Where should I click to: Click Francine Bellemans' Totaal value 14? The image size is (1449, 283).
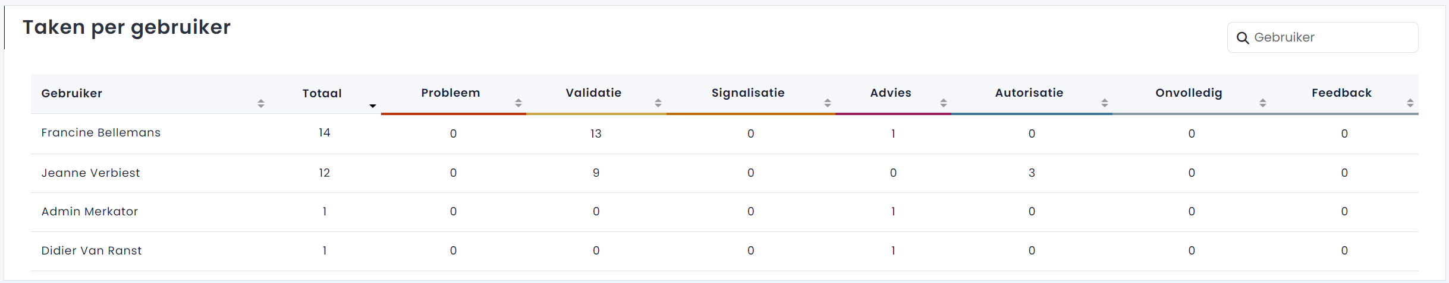[x=324, y=133]
